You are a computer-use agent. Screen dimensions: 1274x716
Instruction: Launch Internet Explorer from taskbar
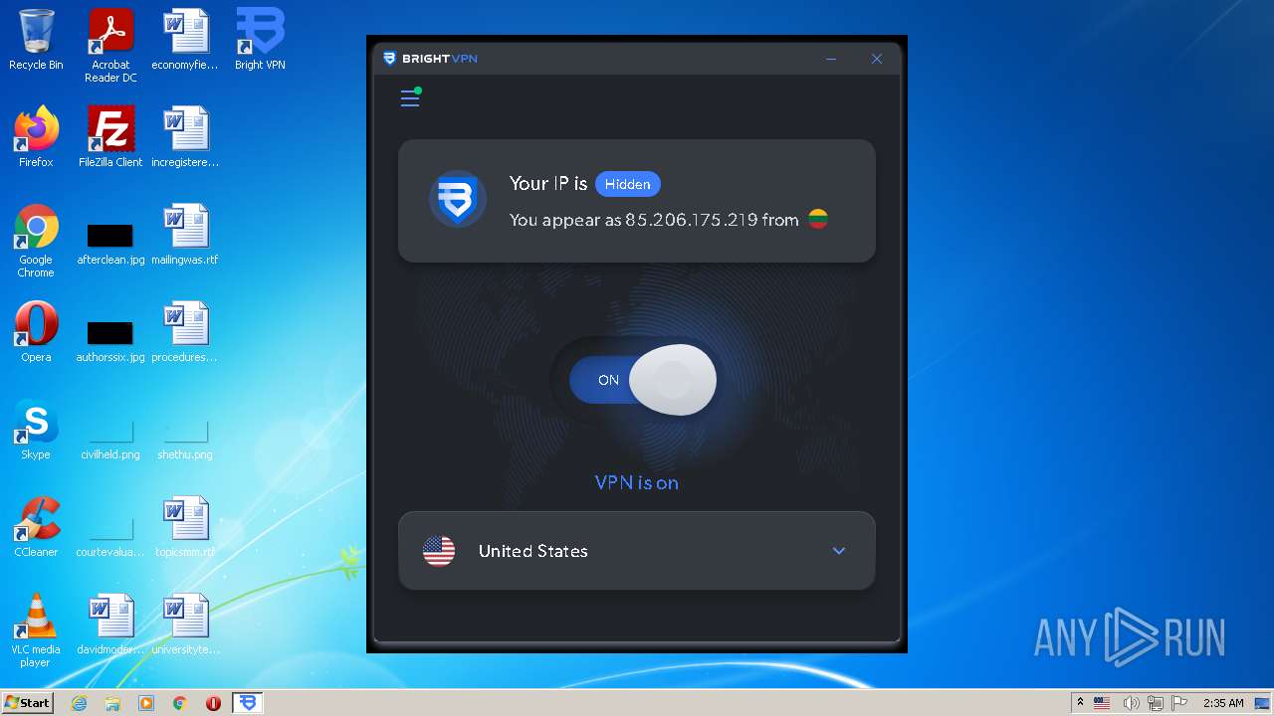(79, 703)
